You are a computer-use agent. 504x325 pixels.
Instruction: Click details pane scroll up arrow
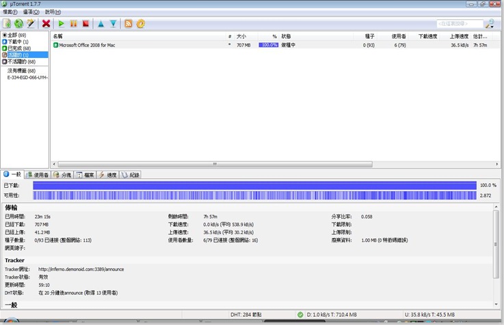496,207
